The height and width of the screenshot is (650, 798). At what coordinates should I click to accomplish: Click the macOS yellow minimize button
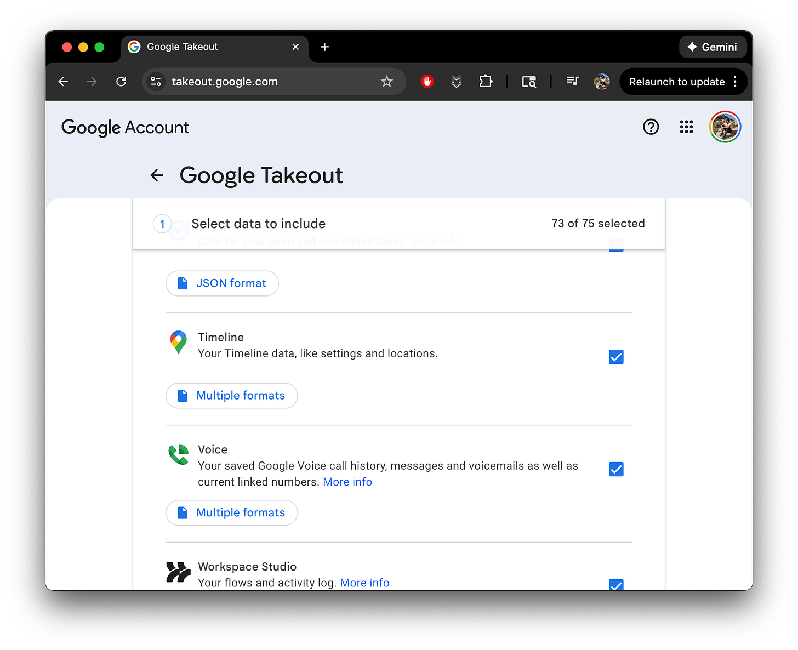[x=83, y=47]
